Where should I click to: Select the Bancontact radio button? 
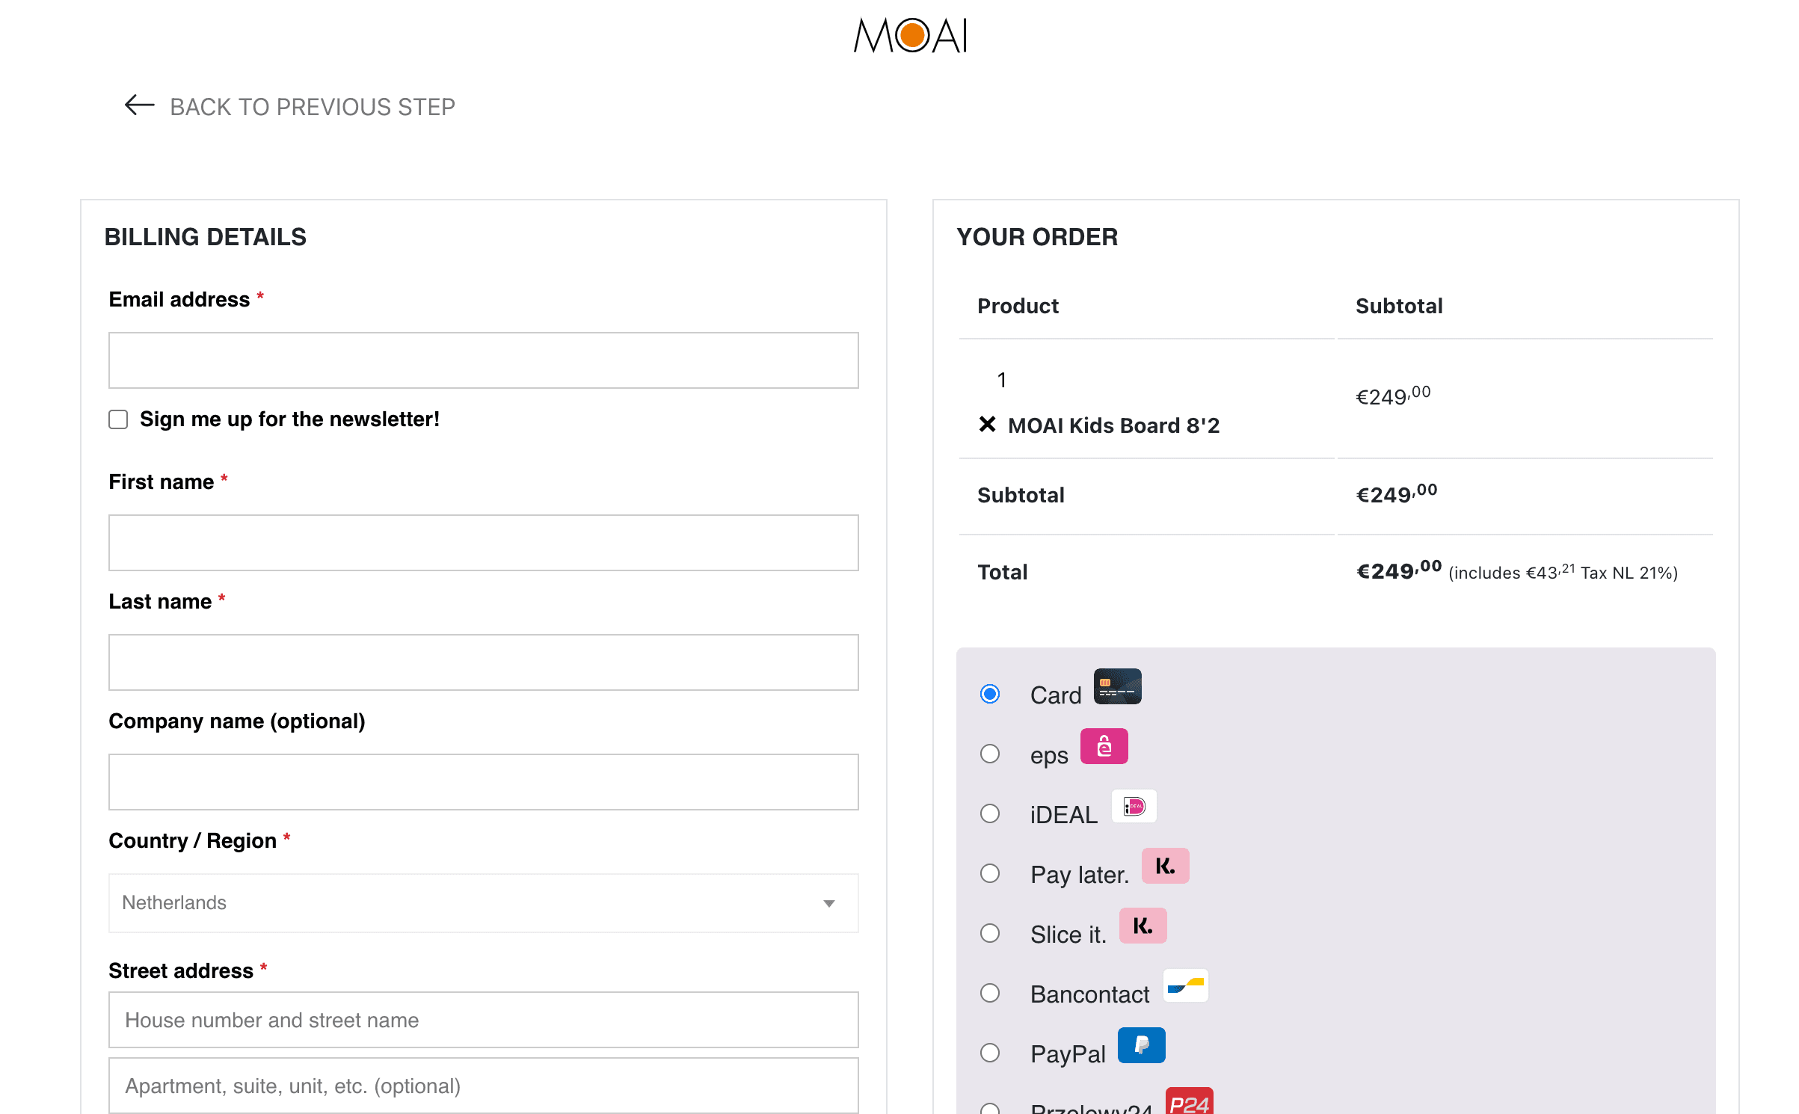pyautogui.click(x=990, y=993)
